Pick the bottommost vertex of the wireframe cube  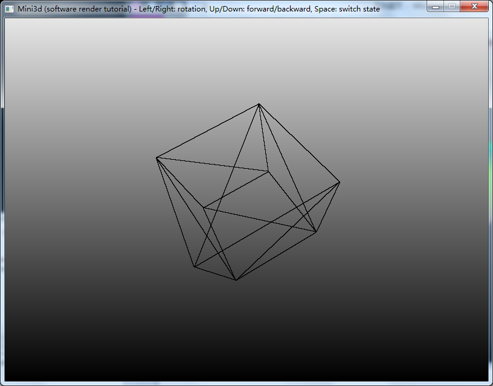(x=236, y=280)
